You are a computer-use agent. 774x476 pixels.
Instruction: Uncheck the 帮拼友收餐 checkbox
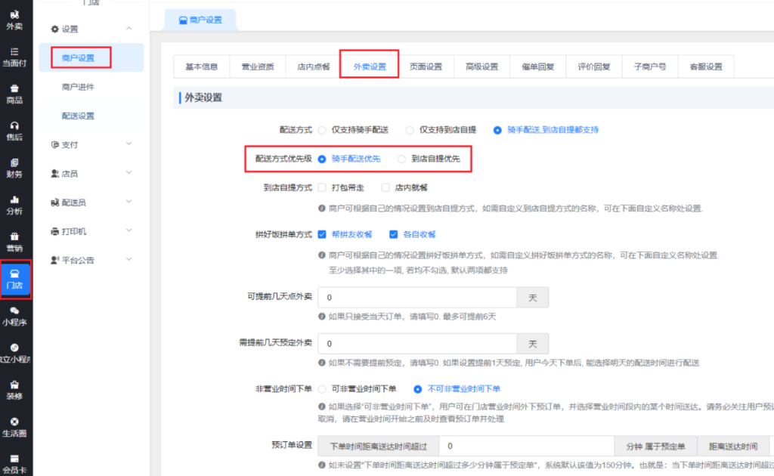323,234
